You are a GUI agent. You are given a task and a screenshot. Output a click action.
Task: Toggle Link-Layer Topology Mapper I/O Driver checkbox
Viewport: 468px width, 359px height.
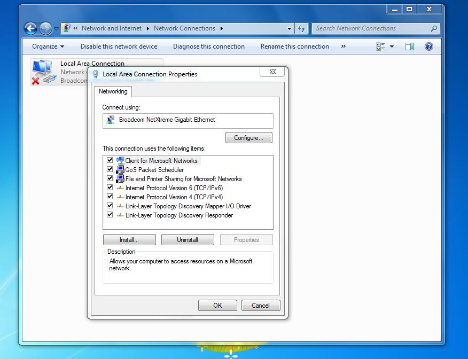(x=110, y=206)
